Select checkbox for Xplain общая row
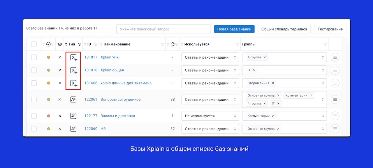The height and width of the screenshot is (168, 373). pyautogui.click(x=34, y=70)
